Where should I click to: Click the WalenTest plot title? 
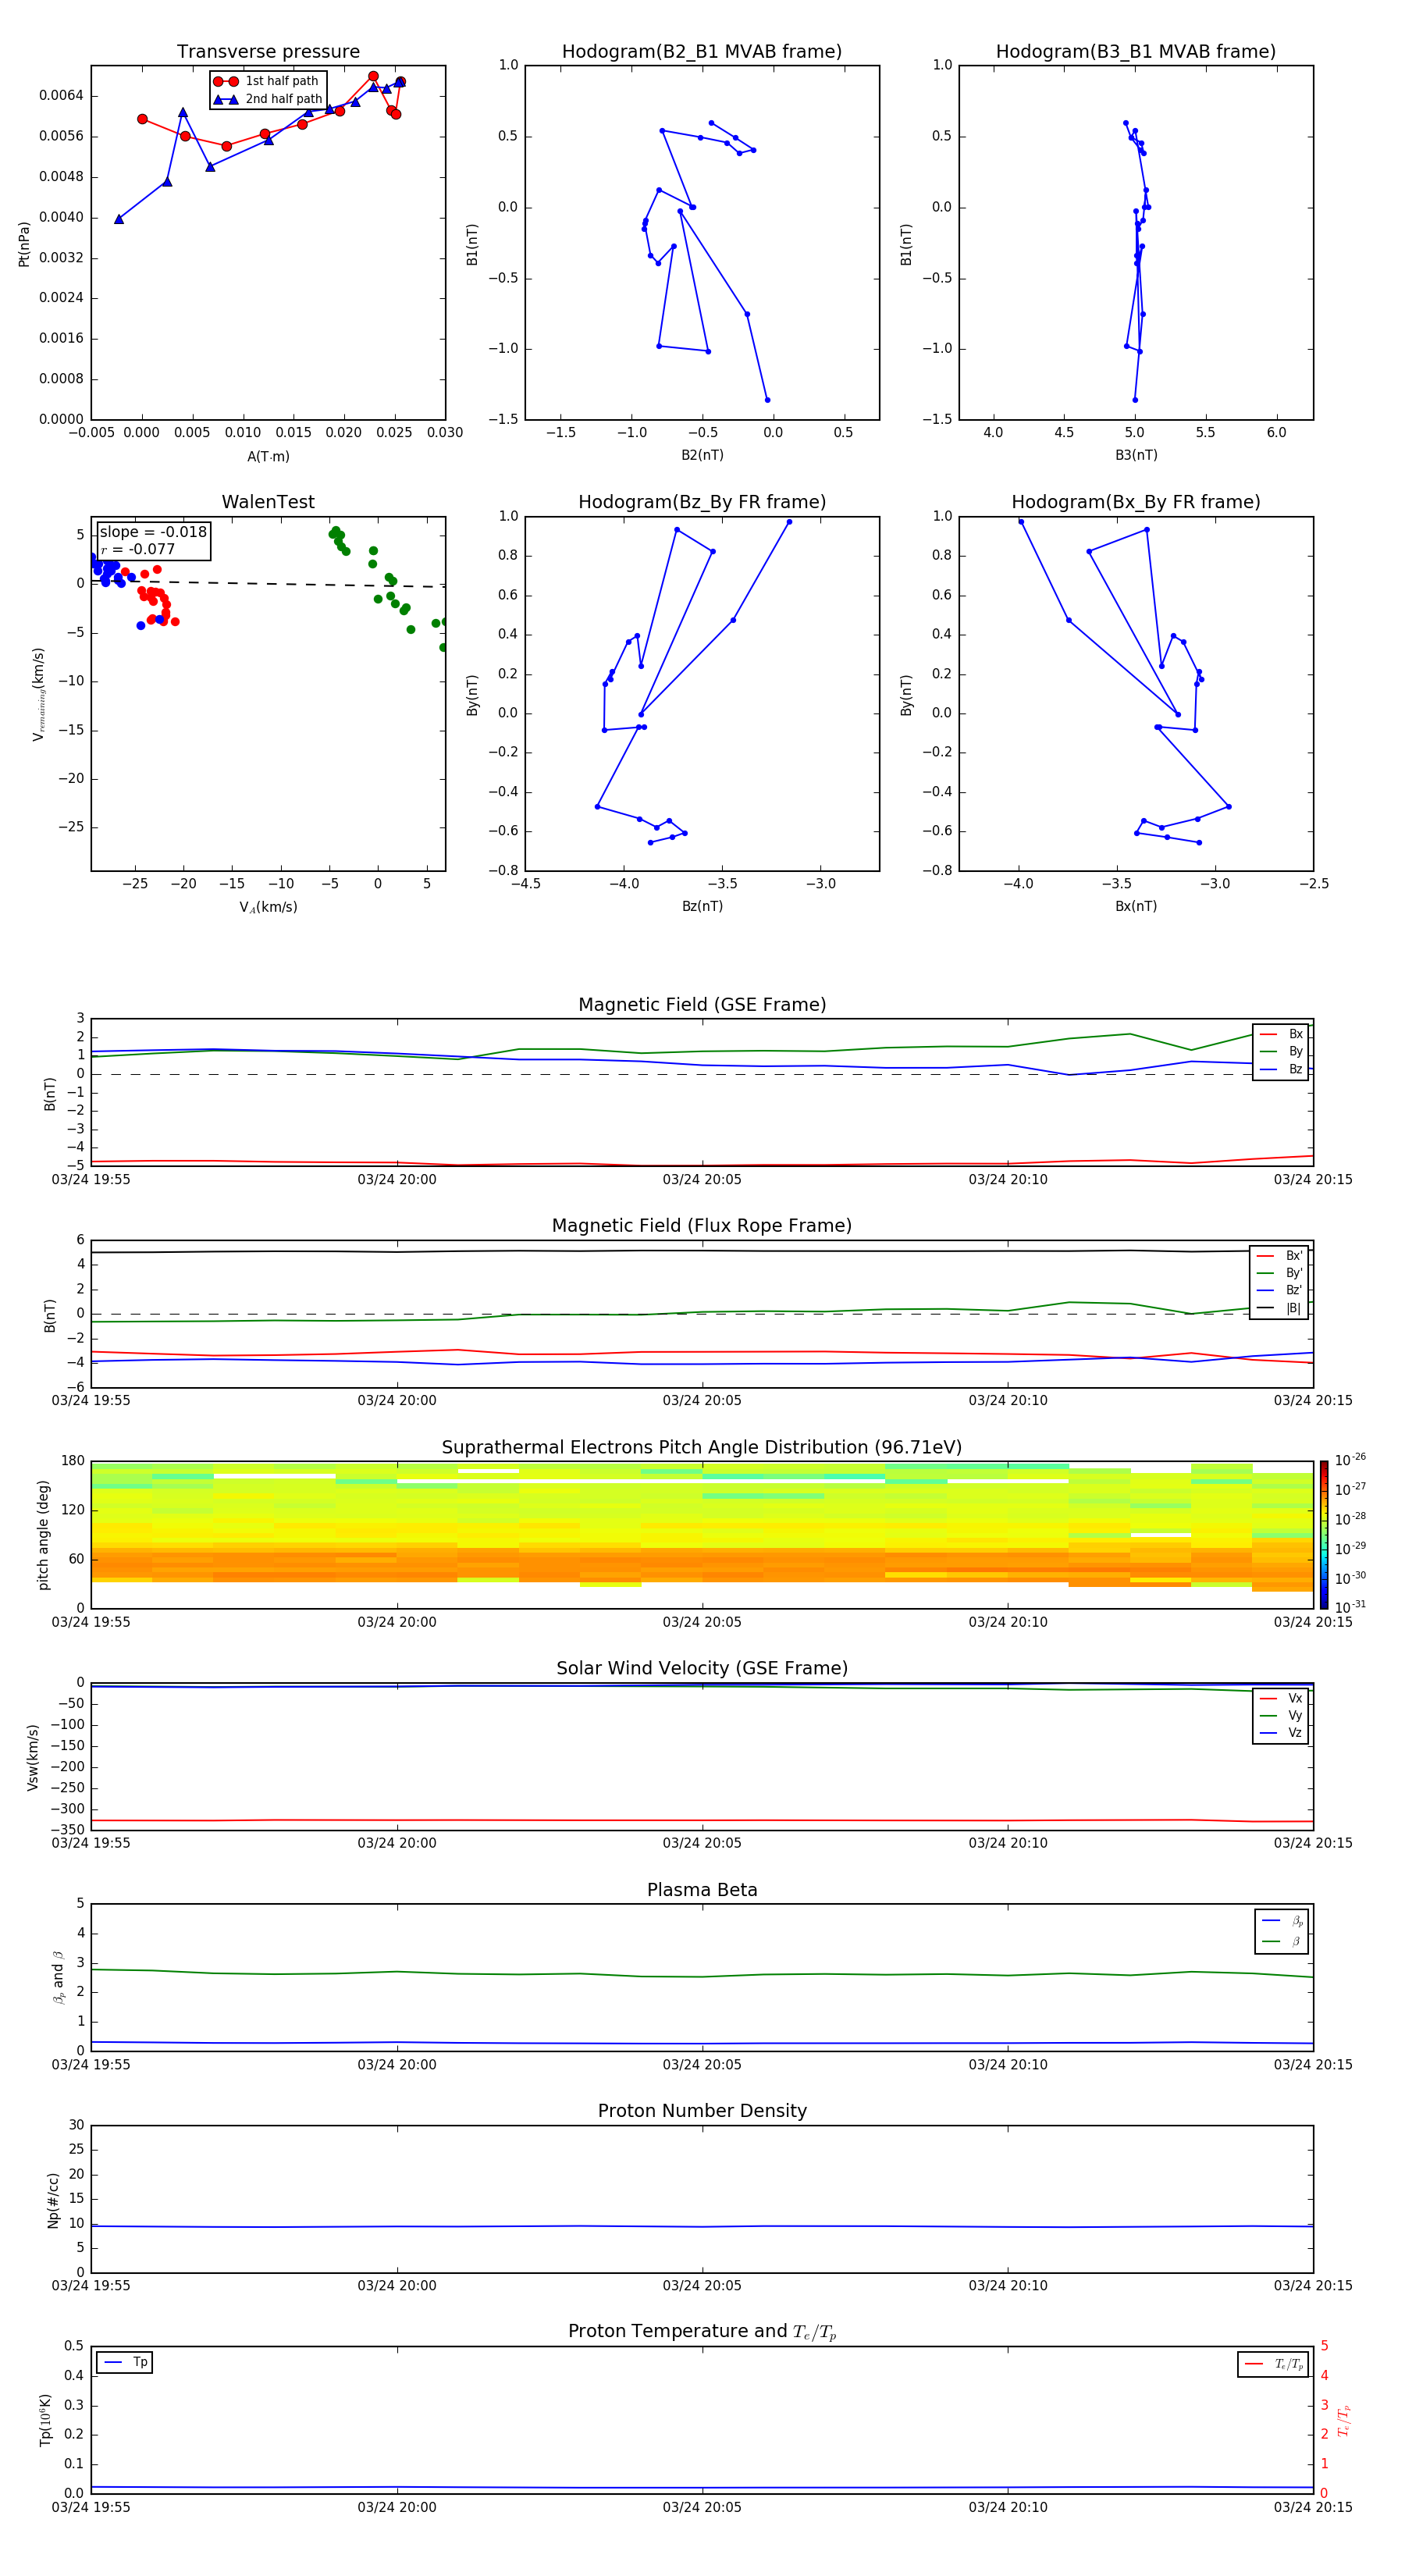[268, 502]
